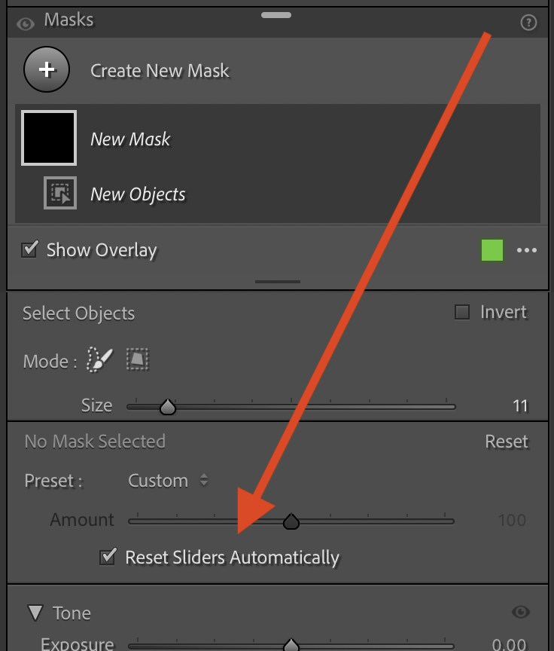Click the plus icon to create new mask
Screen dimensions: 554x651
click(x=47, y=69)
